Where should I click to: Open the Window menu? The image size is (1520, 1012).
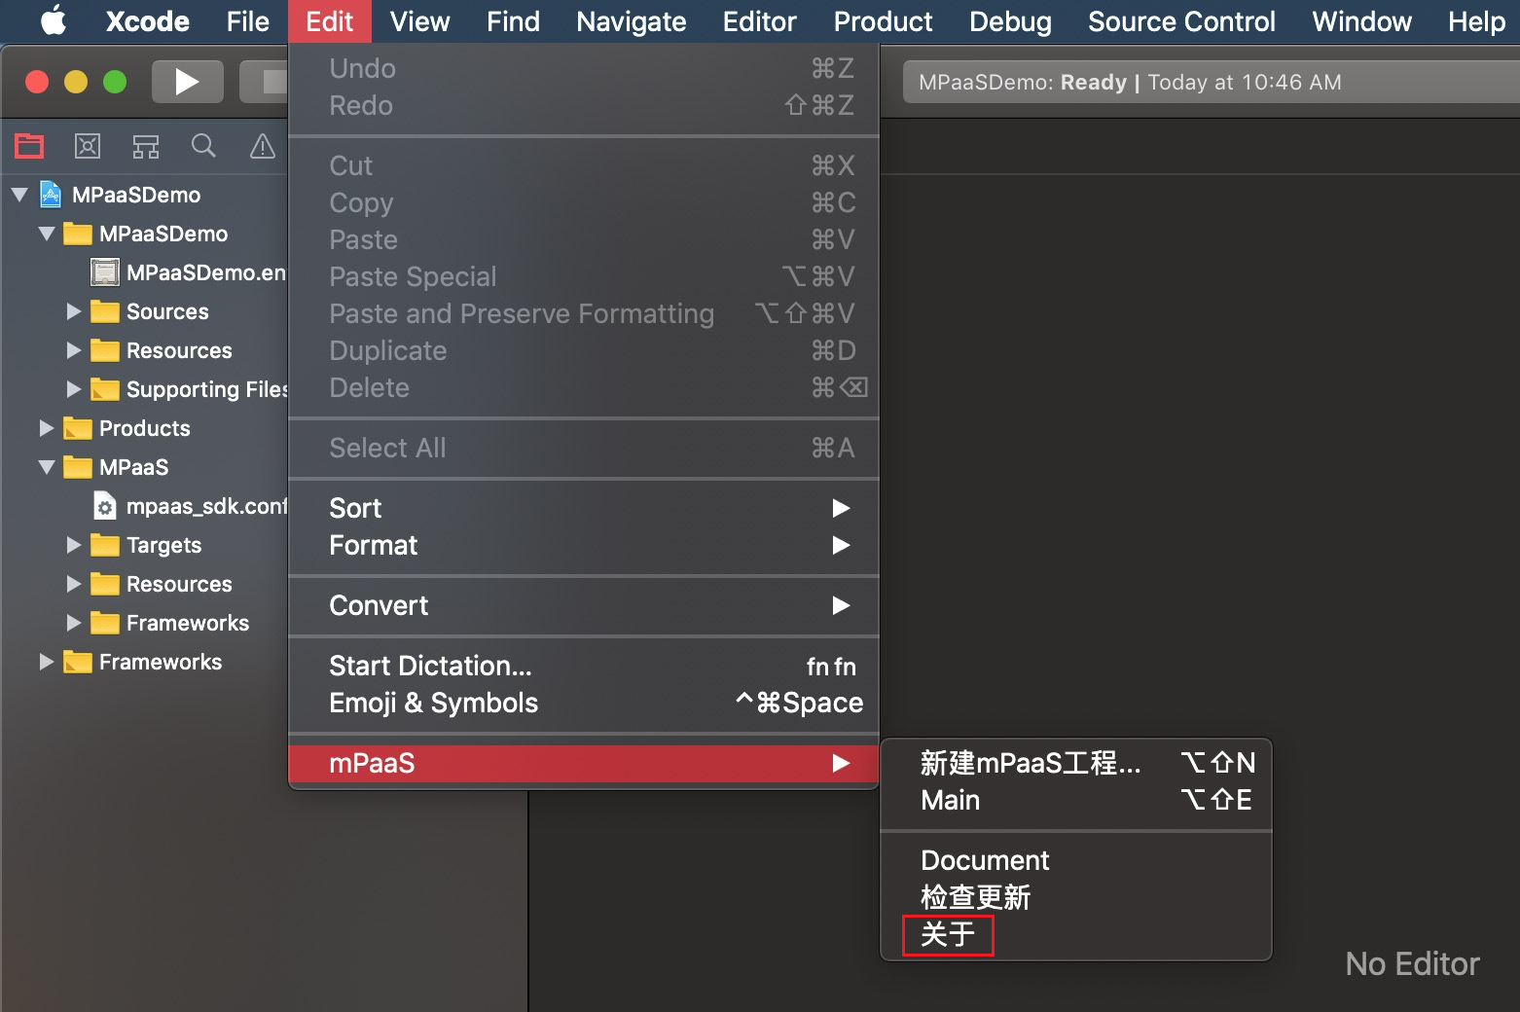[x=1360, y=20]
